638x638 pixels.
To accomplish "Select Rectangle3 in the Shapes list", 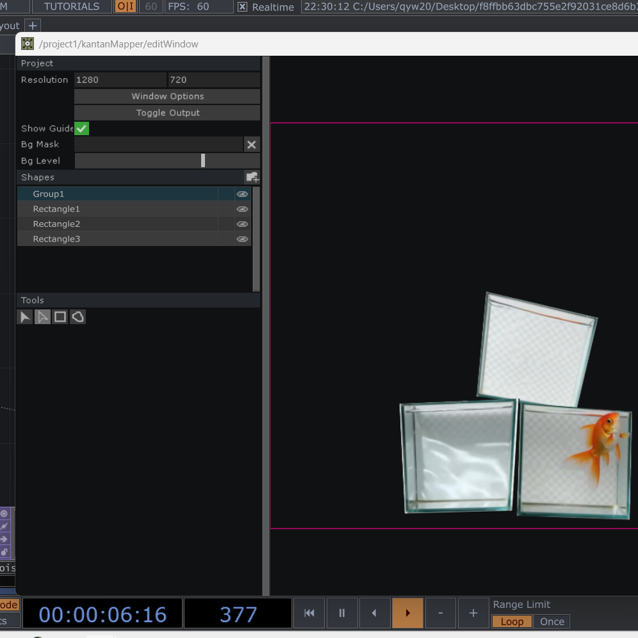I will click(x=56, y=239).
